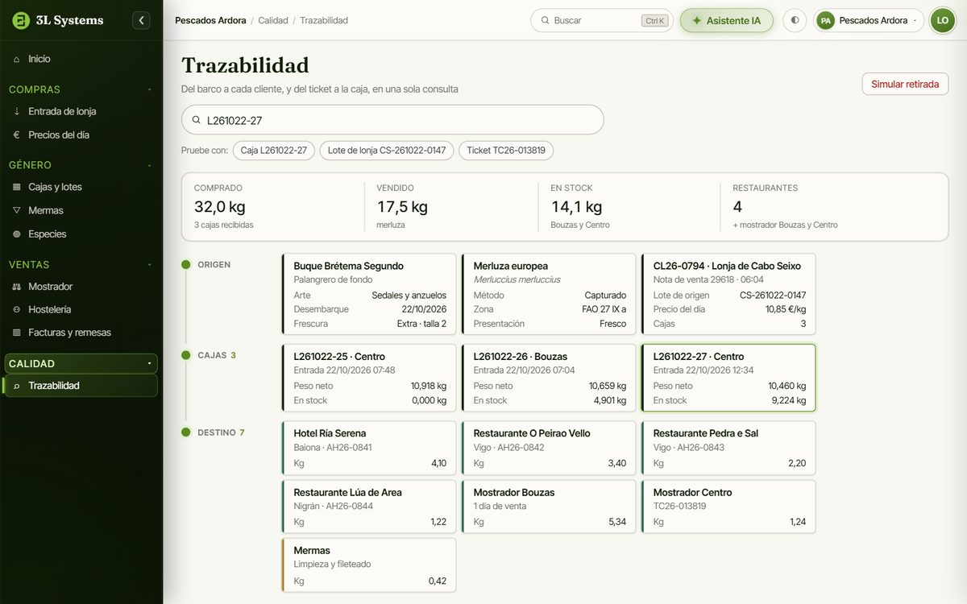Open the Restaurante O Peirao Vello card
Screen dimensions: 967x604
point(549,448)
